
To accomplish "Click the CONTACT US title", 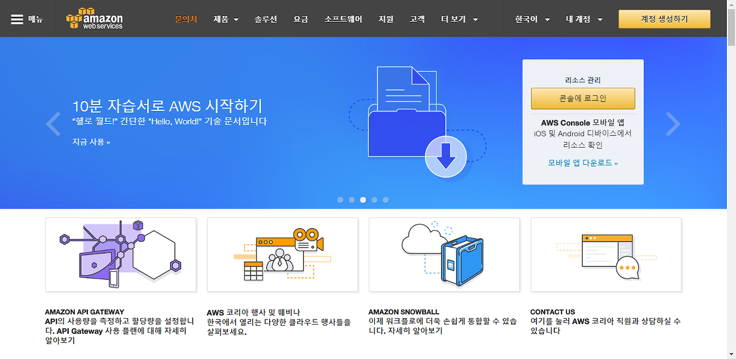I will [553, 312].
